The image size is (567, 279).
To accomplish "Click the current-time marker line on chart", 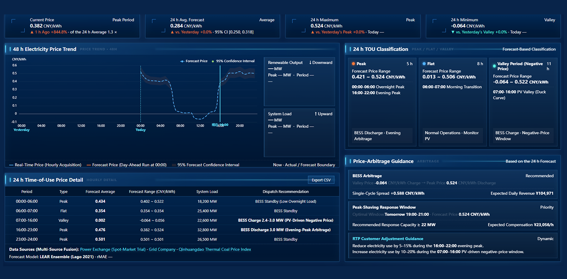I will point(220,93).
